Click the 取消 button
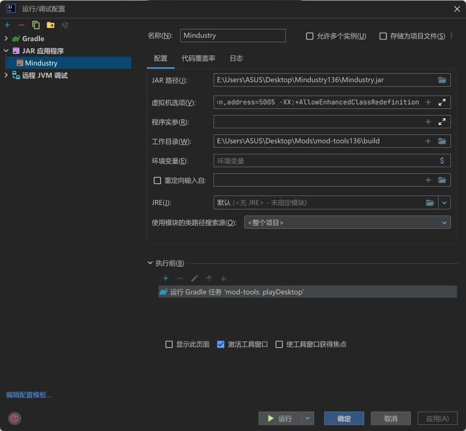This screenshot has height=431, width=466. click(x=391, y=419)
